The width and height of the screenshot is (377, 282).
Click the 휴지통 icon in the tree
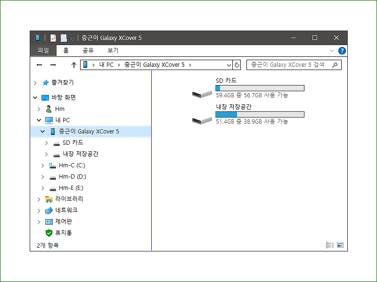[49, 233]
